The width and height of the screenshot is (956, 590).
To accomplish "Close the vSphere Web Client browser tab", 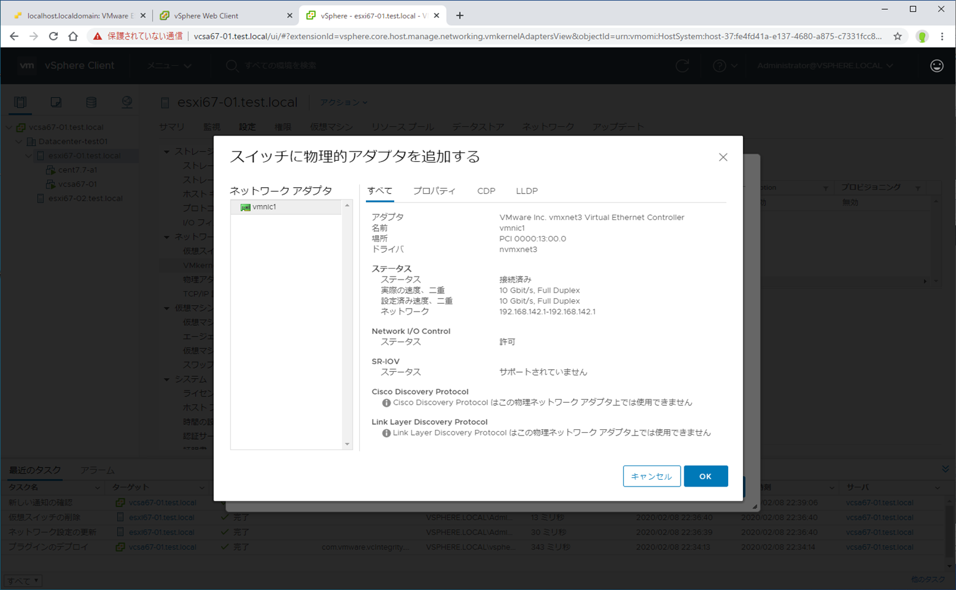I will pyautogui.click(x=290, y=15).
